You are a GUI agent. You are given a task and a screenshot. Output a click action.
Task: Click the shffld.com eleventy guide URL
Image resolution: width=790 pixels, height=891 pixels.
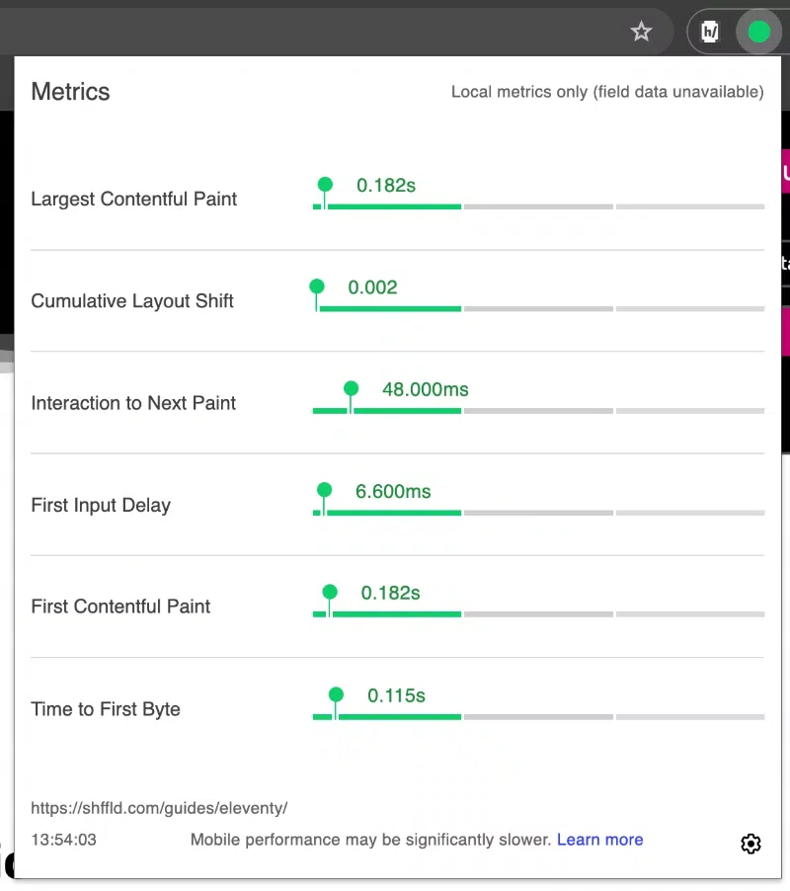[x=159, y=807]
